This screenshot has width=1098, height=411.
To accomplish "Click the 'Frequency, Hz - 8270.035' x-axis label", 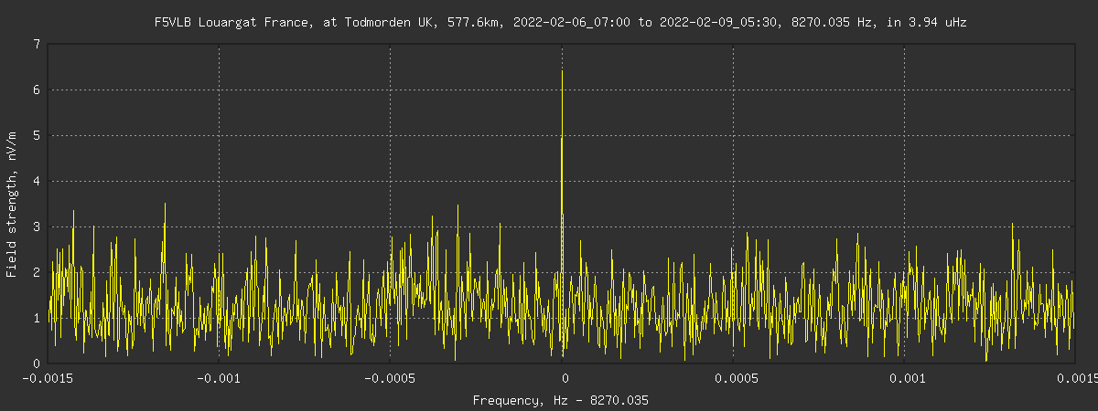I will (x=560, y=400).
